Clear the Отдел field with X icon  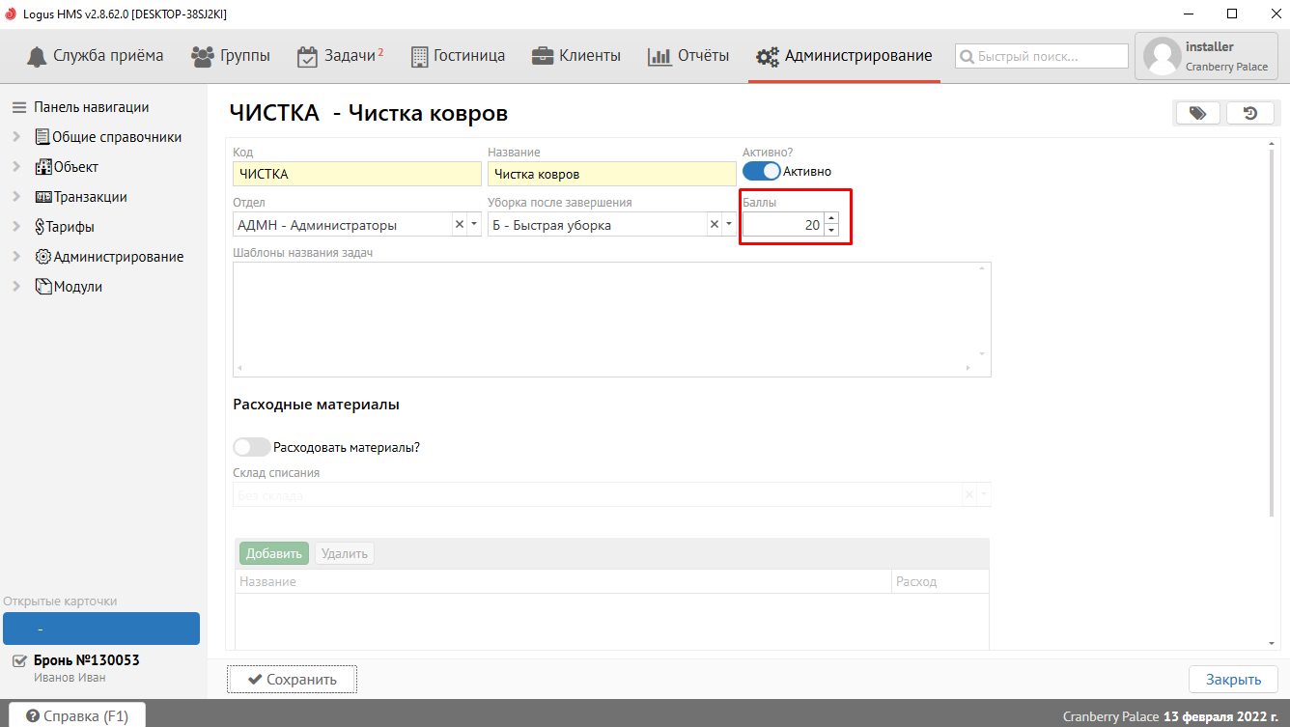pyautogui.click(x=459, y=225)
